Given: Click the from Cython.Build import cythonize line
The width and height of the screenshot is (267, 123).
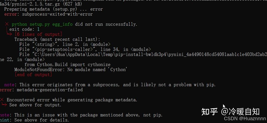Looking at the screenshot, I should [67, 65].
